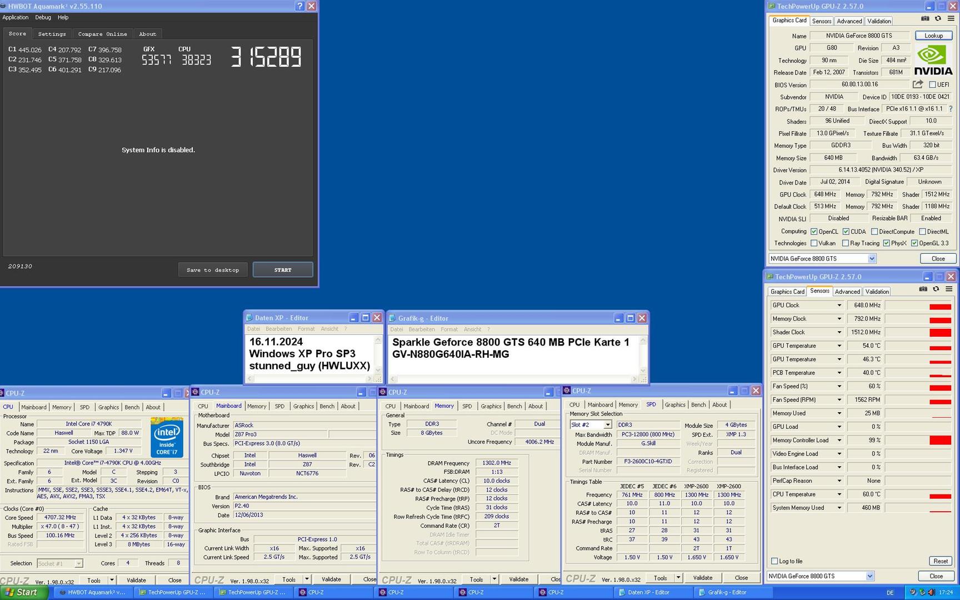Toggle the CUDA checkbox
The image size is (960, 600).
point(846,232)
